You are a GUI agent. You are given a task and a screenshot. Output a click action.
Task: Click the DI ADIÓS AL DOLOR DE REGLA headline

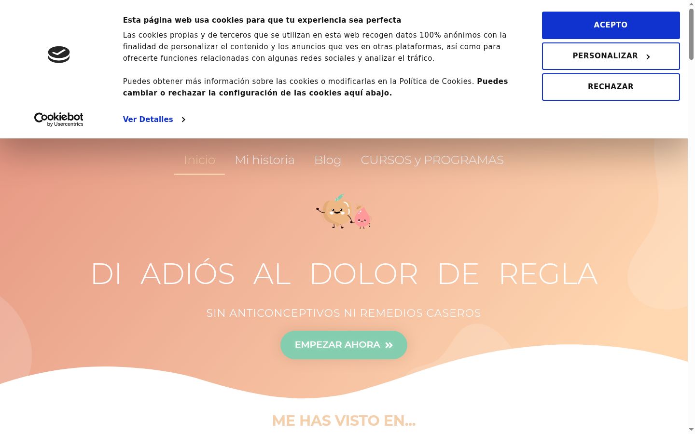click(344, 274)
